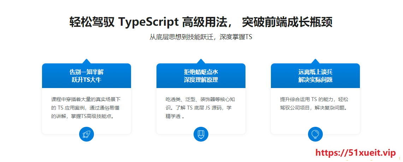Image resolution: width=403 pixels, height=162 pixels.
Task: Click the triangle pointer above 告别一知半解 card
Action: click(86, 61)
